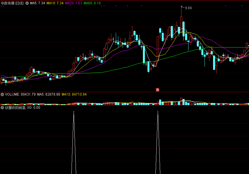Click the MA5: 7.34 price label

(x=37, y=3)
